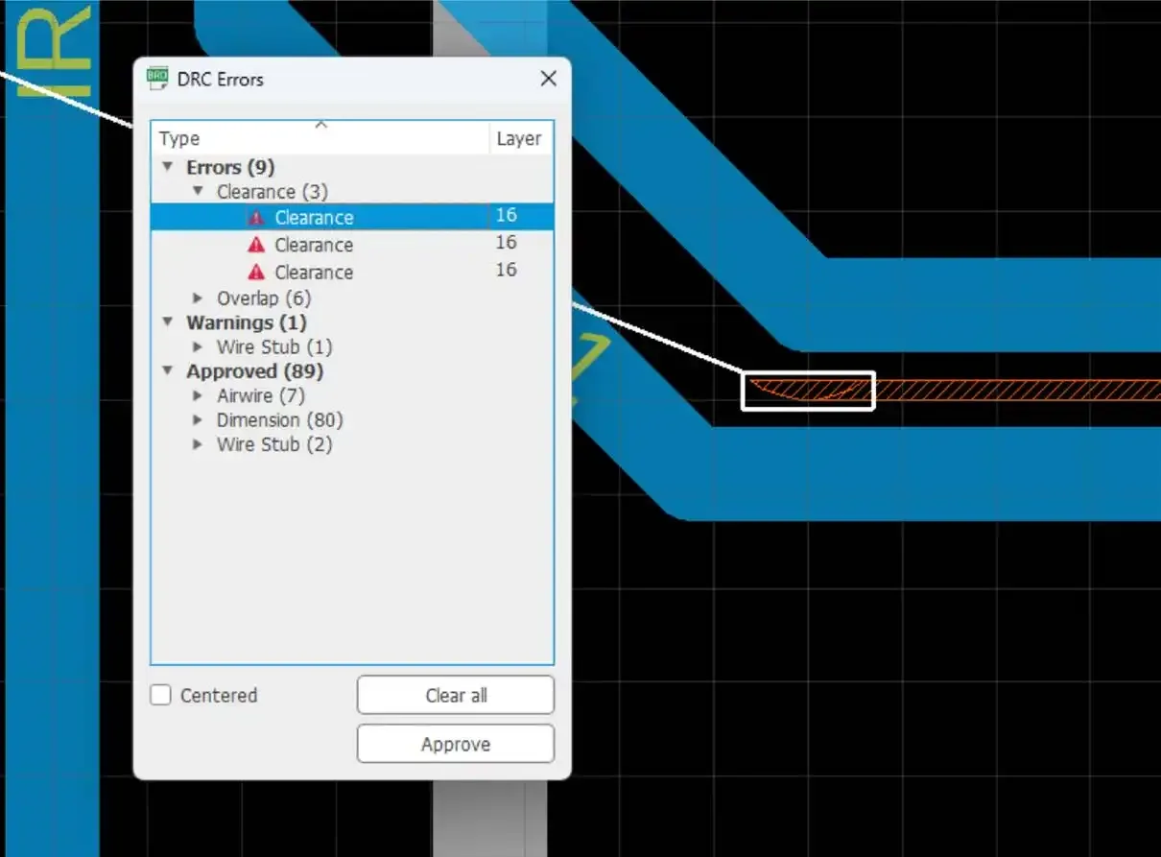Select the second Clearance error's warning icon
The height and width of the screenshot is (857, 1161).
tap(256, 245)
